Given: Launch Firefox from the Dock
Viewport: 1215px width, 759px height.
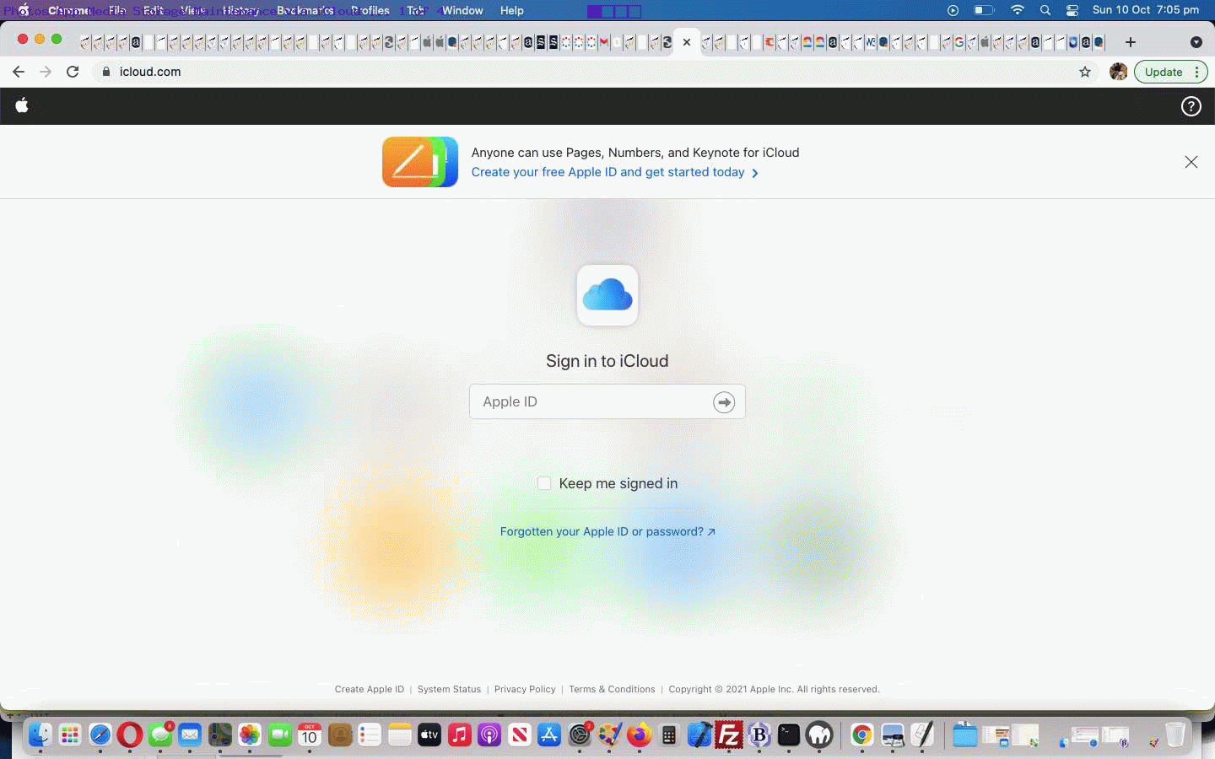Looking at the screenshot, I should click(639, 735).
